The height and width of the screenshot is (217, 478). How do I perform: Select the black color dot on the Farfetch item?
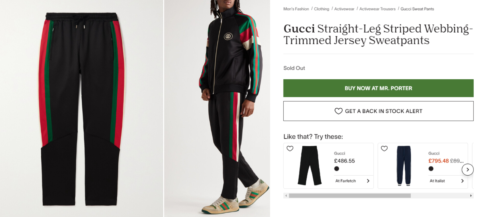pyautogui.click(x=337, y=169)
